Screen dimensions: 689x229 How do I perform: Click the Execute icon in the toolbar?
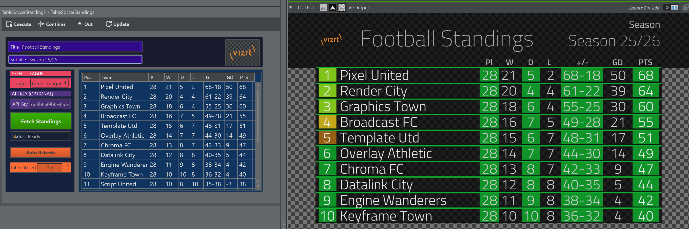coord(9,24)
